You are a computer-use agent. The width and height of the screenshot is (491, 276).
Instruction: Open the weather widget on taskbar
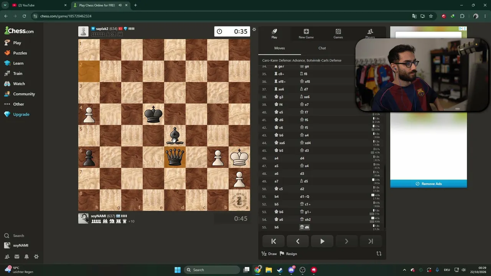[19, 270]
